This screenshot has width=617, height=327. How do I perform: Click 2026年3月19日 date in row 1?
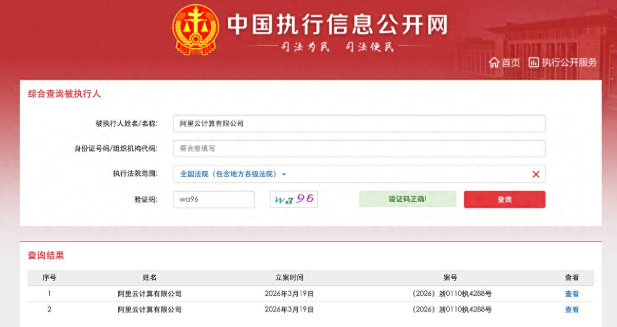(x=289, y=294)
